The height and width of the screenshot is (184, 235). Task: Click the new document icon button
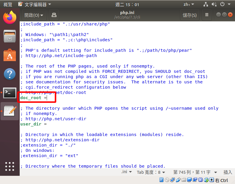(x=54, y=15)
